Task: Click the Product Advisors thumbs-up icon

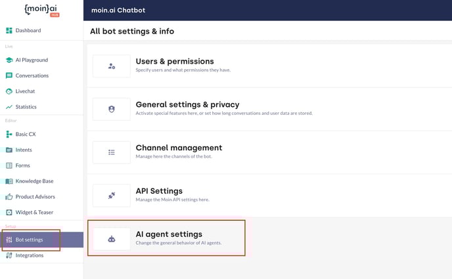Action: tap(9, 197)
